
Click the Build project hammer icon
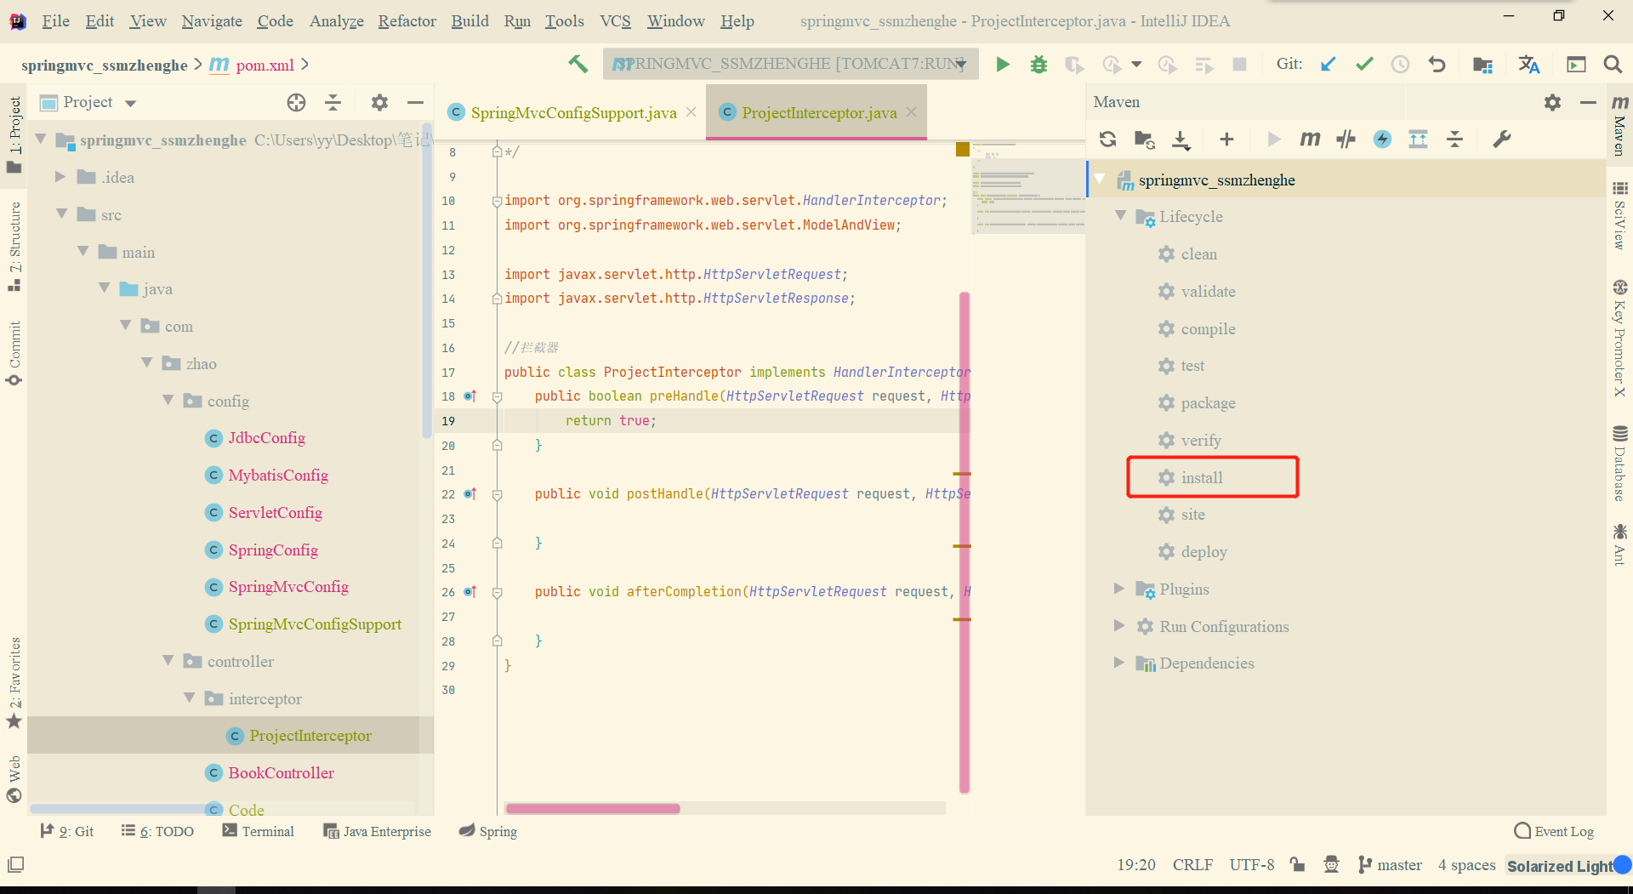[578, 65]
